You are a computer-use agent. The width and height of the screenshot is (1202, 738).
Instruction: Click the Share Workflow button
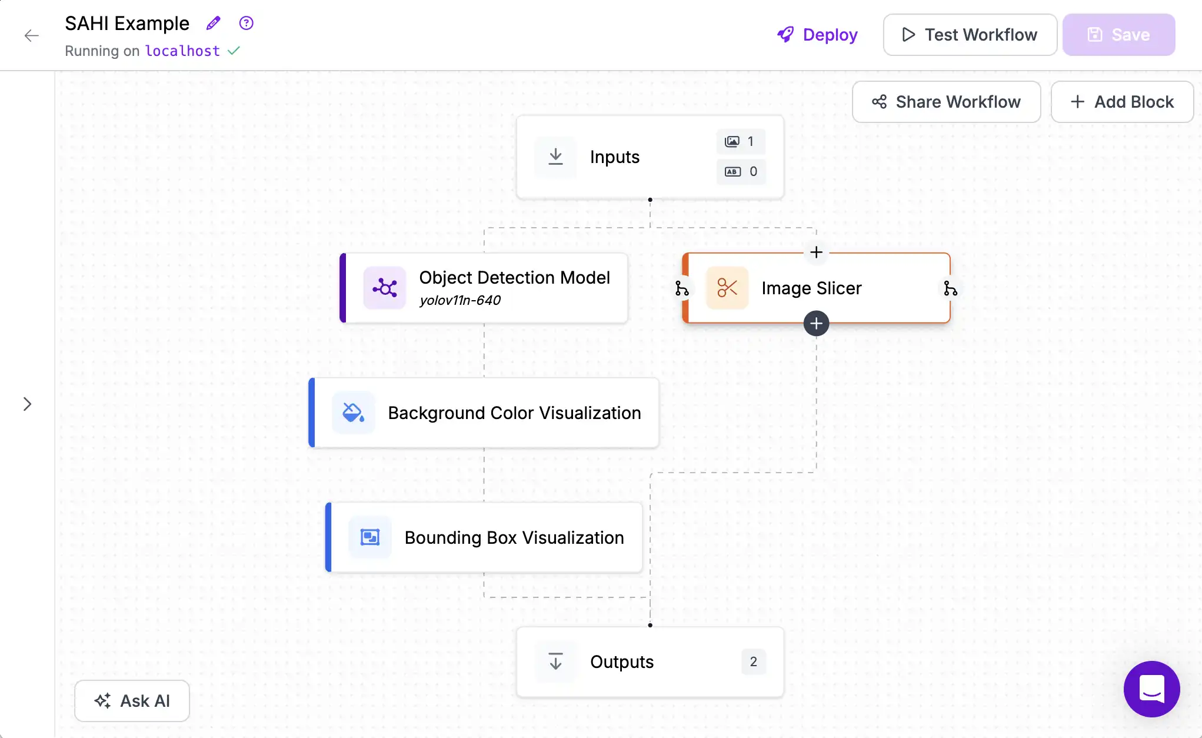[946, 101]
